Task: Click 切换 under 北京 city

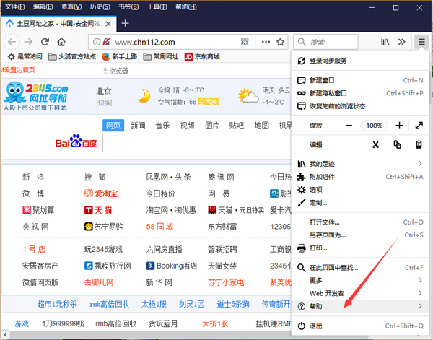Action: click(x=104, y=103)
